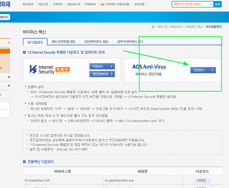Click the AOS Anti-Virus 진단하기 button
229x188 pixels.
click(x=203, y=70)
